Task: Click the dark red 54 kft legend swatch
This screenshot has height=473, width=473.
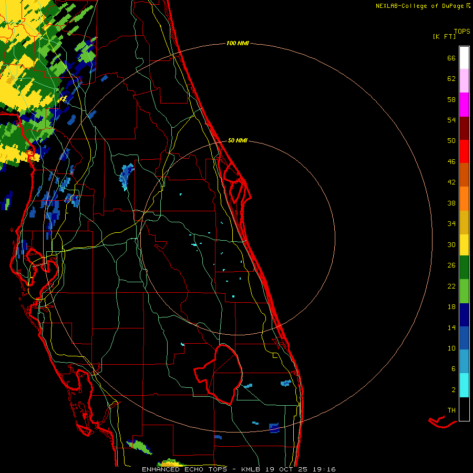Action: [x=464, y=128]
